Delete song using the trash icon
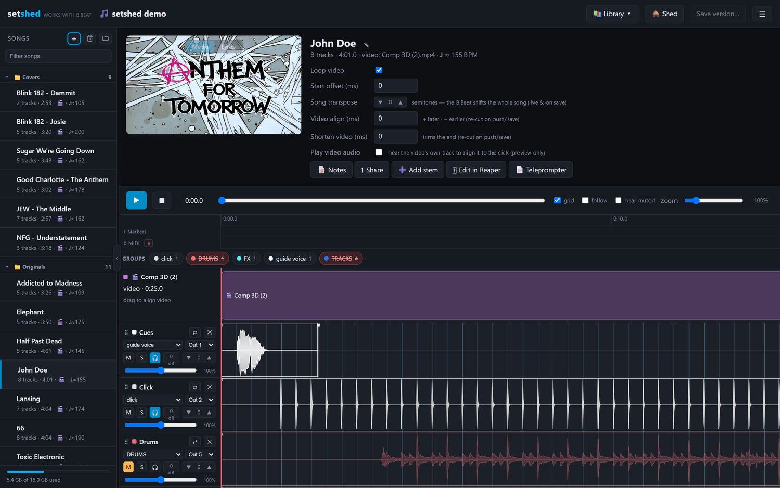 coord(90,38)
